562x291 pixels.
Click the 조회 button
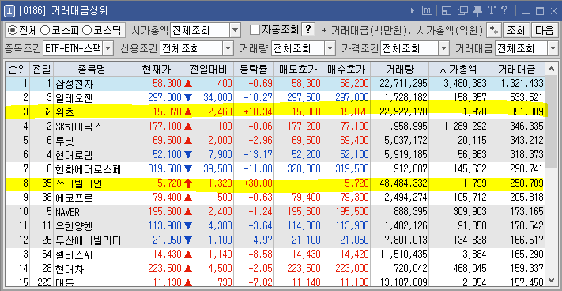coord(516,30)
